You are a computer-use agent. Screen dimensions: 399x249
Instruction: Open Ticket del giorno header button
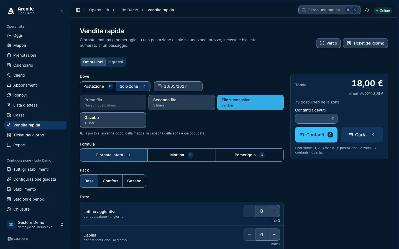pos(365,43)
